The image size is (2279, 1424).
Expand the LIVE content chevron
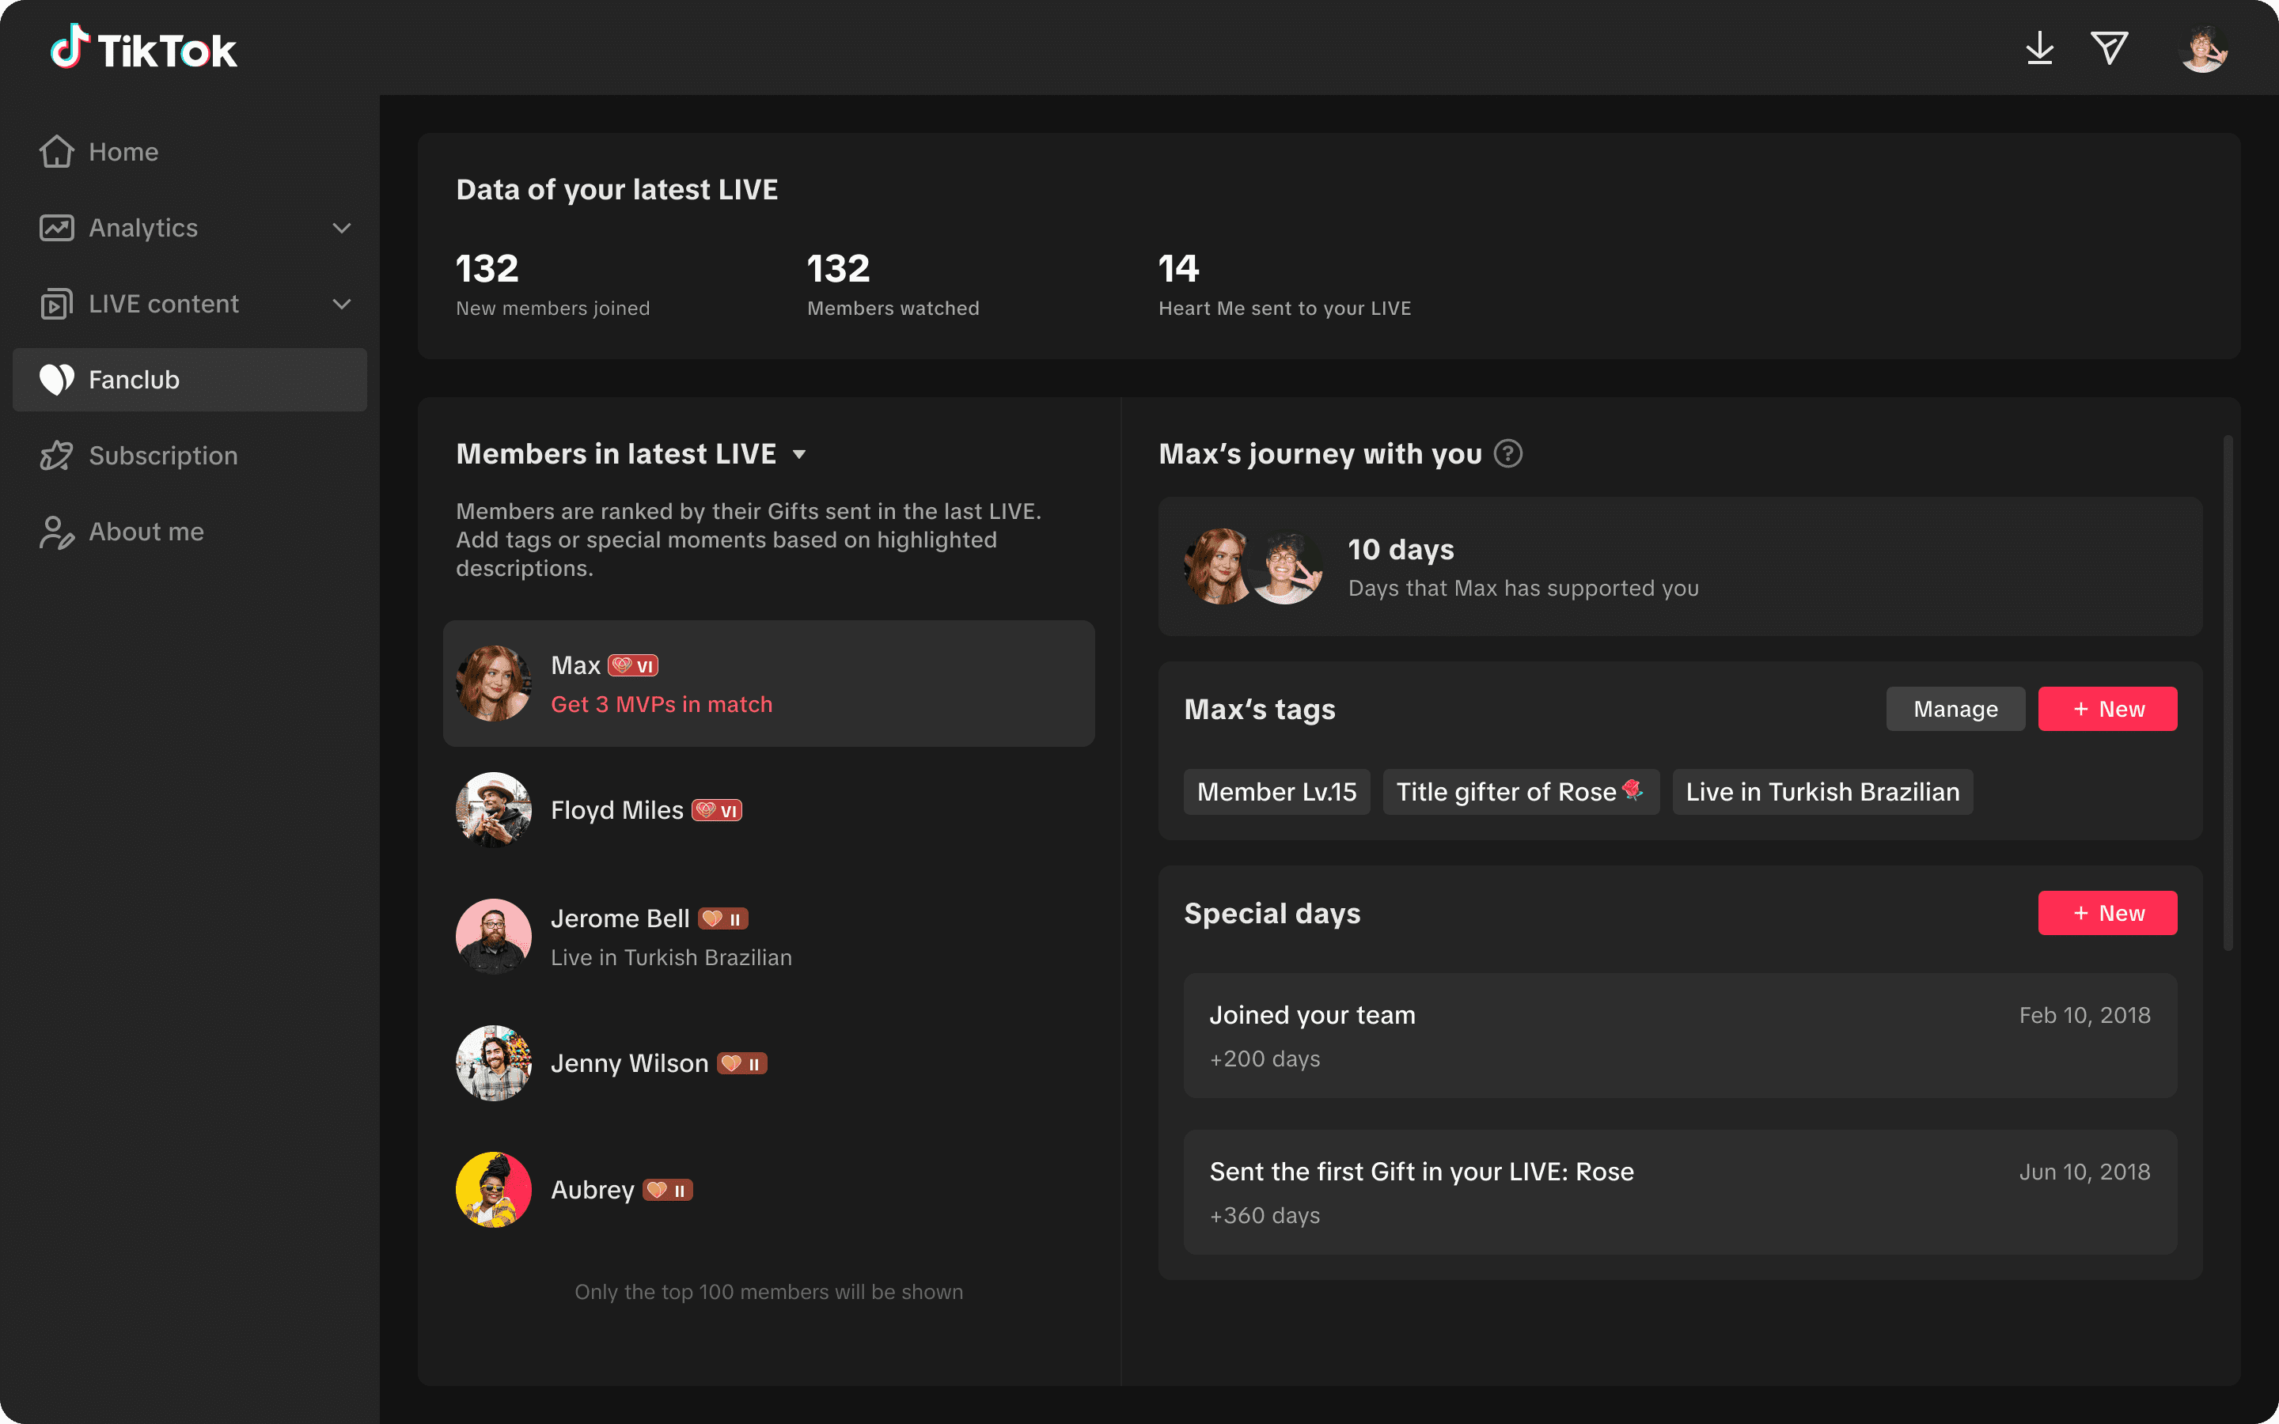click(342, 305)
